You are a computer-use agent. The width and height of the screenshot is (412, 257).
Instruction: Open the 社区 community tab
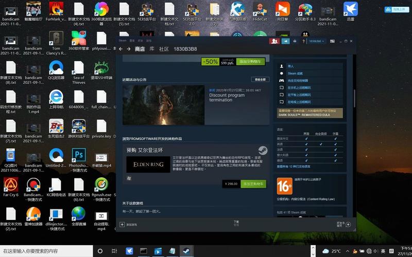point(164,49)
